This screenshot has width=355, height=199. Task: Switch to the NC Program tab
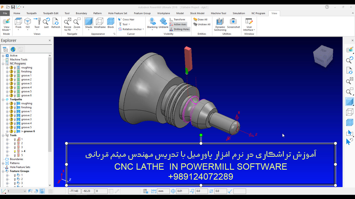click(258, 13)
